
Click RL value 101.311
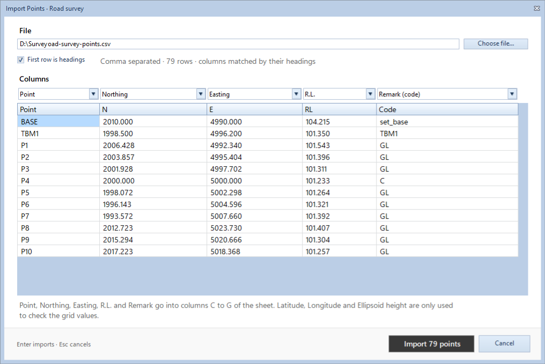click(339, 169)
